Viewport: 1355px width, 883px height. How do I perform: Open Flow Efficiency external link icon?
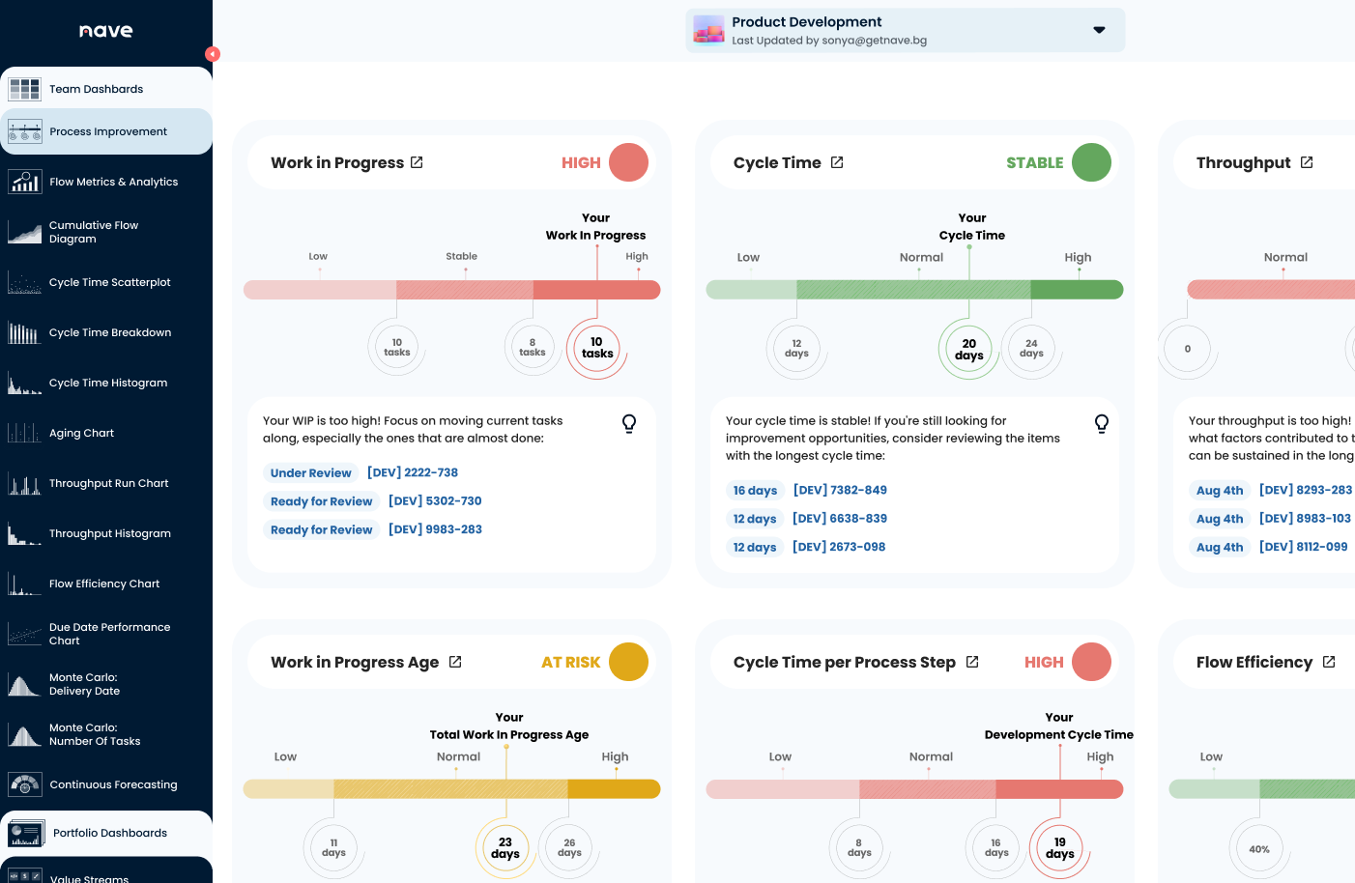point(1329,662)
